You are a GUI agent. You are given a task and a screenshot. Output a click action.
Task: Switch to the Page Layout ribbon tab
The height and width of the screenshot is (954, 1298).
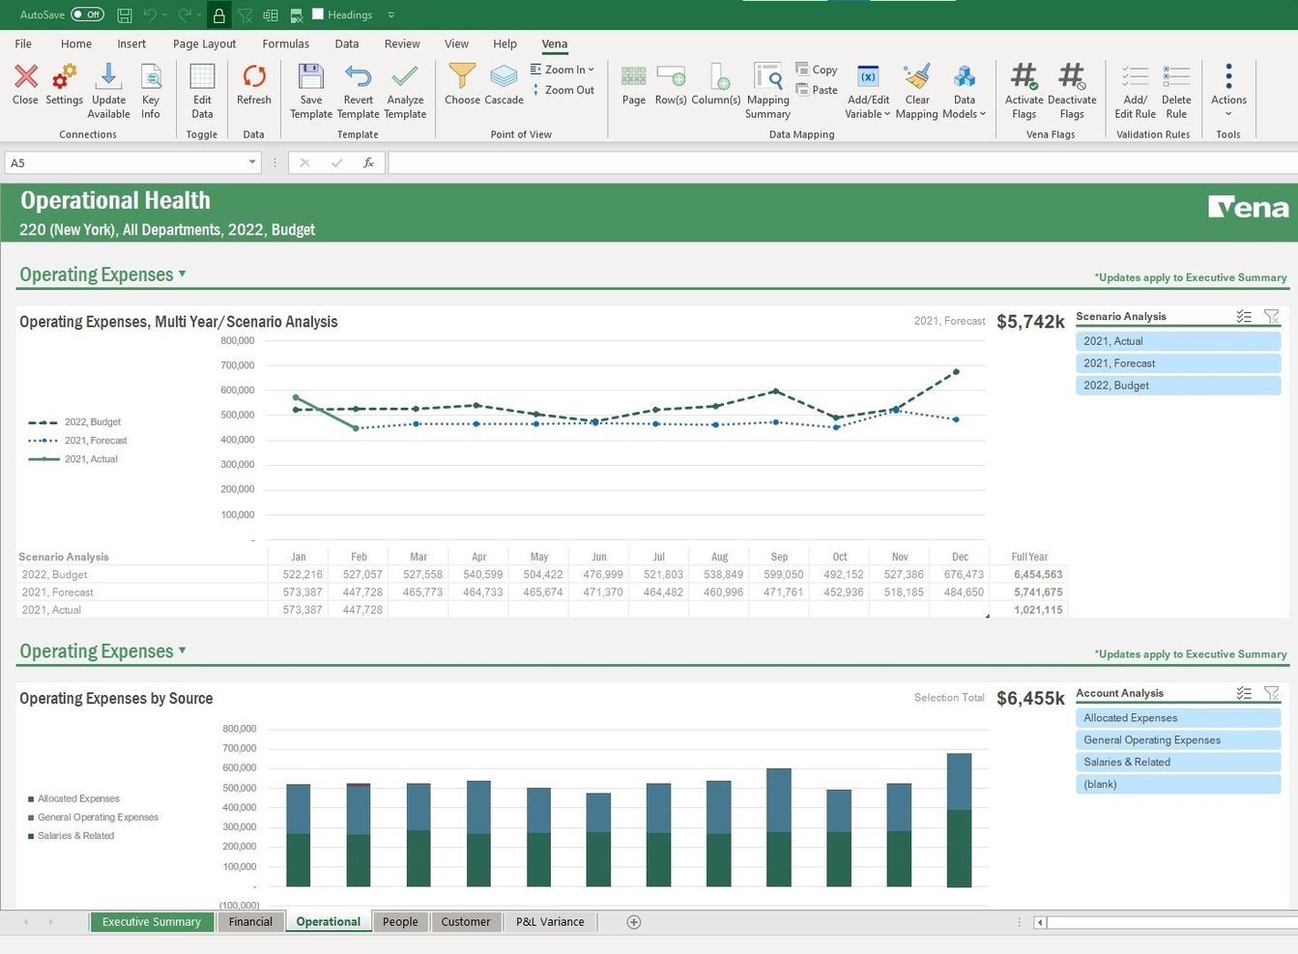(204, 43)
